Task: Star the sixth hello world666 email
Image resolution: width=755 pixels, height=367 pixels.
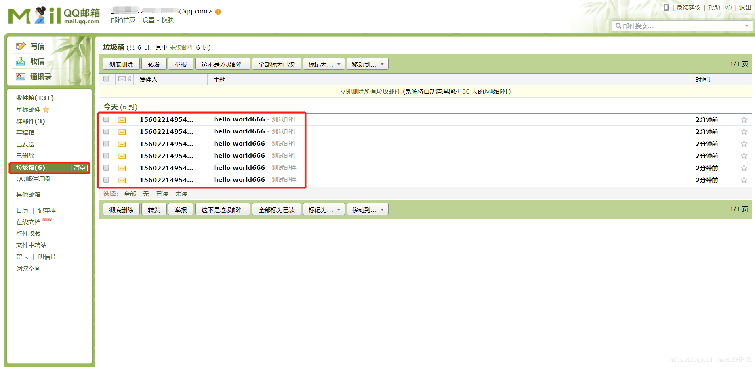Action: point(744,180)
